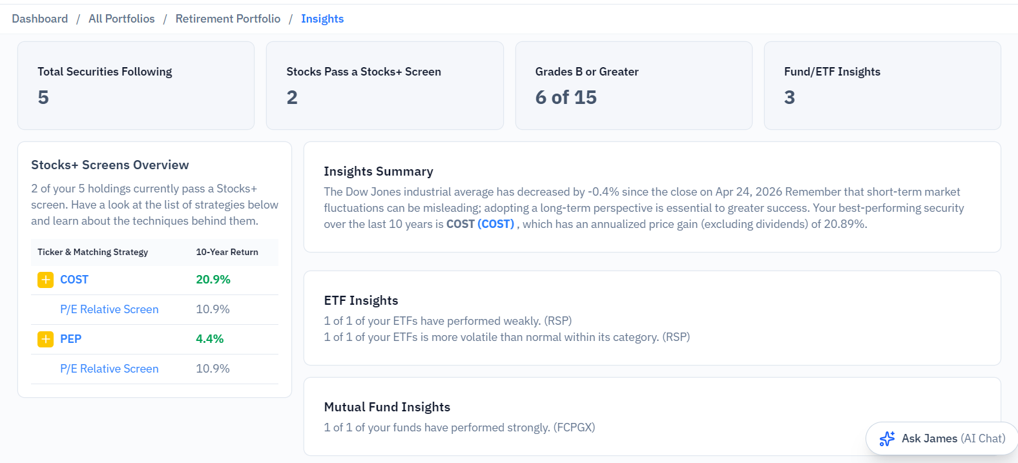Screen dimensions: 1018x463
Task: Click the Ask James sparkle icon
Action: point(887,438)
